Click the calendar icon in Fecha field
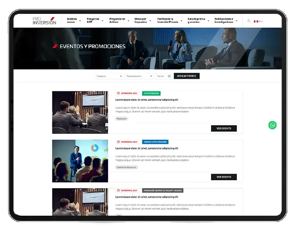 169,76
